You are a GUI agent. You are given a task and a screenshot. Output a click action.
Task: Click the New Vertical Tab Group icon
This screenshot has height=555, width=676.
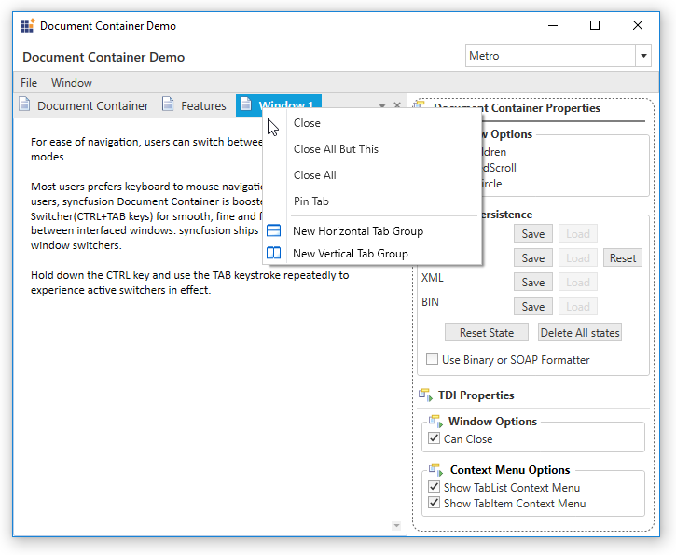[x=274, y=253]
